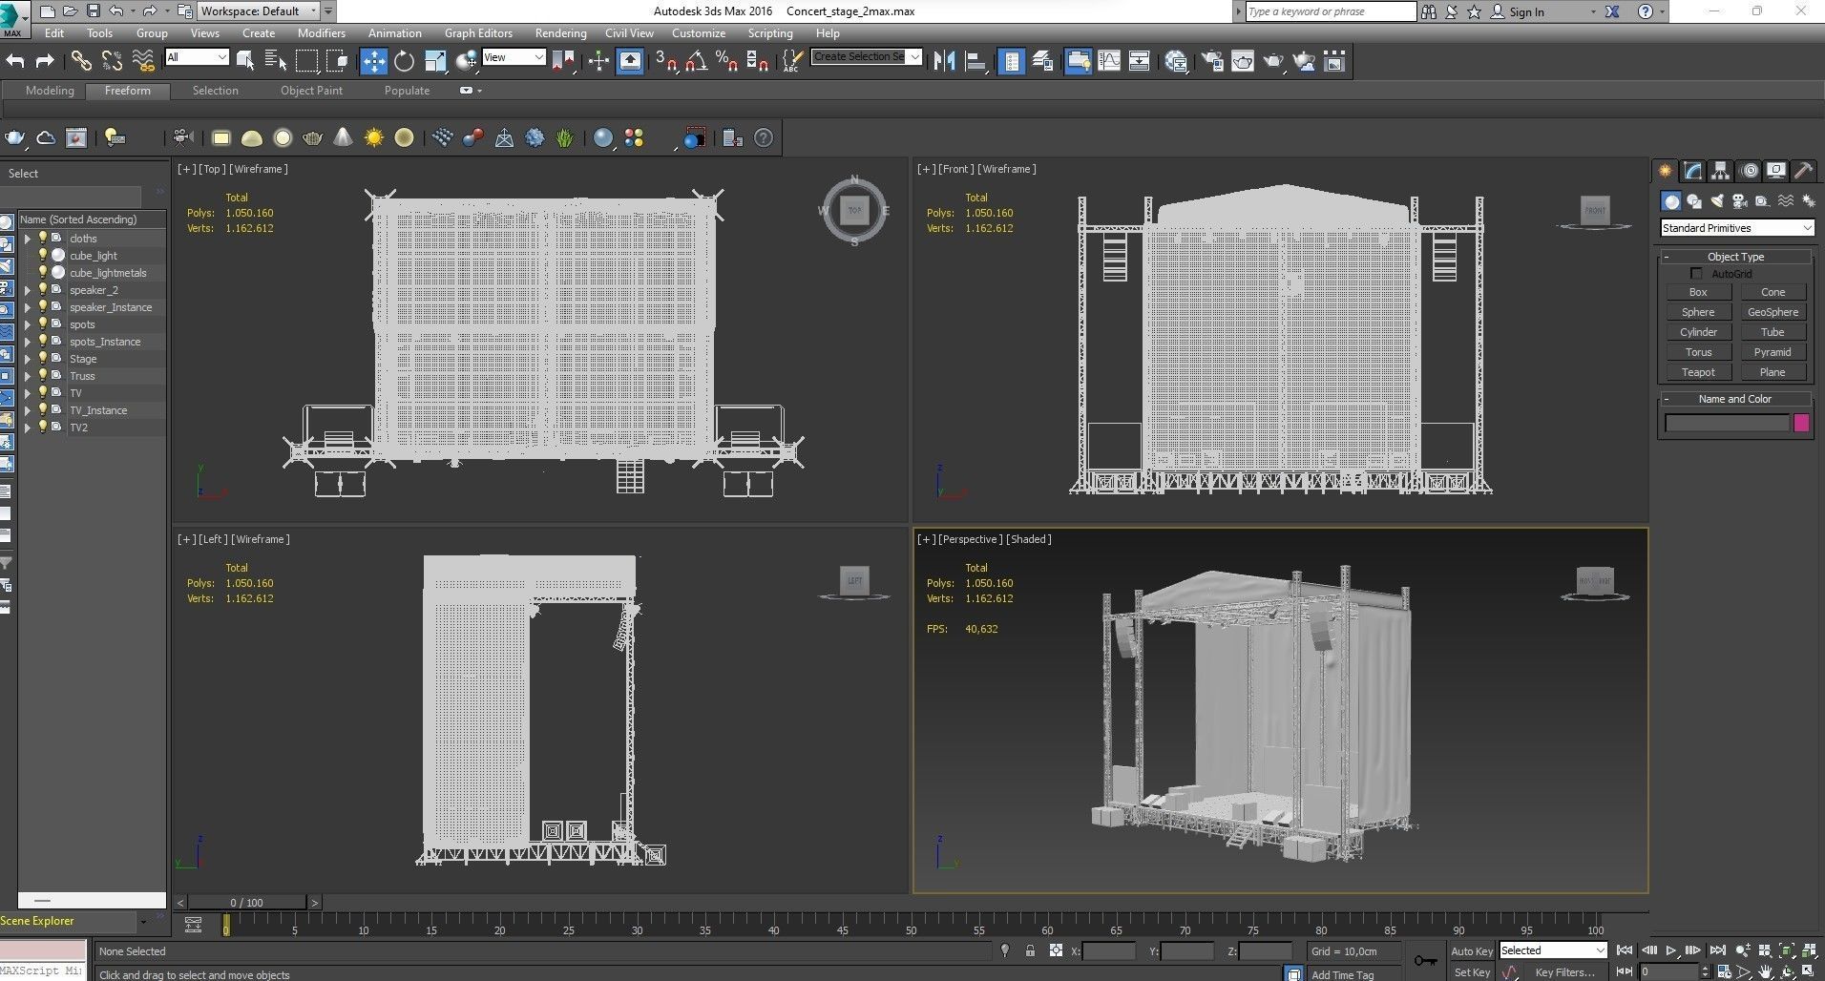Open the Rendering menu
The width and height of the screenshot is (1825, 981).
point(560,32)
